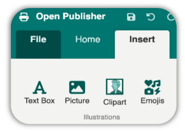This screenshot has width=185, height=132.
Task: Click the Illustrations group caption
Action: click(102, 117)
